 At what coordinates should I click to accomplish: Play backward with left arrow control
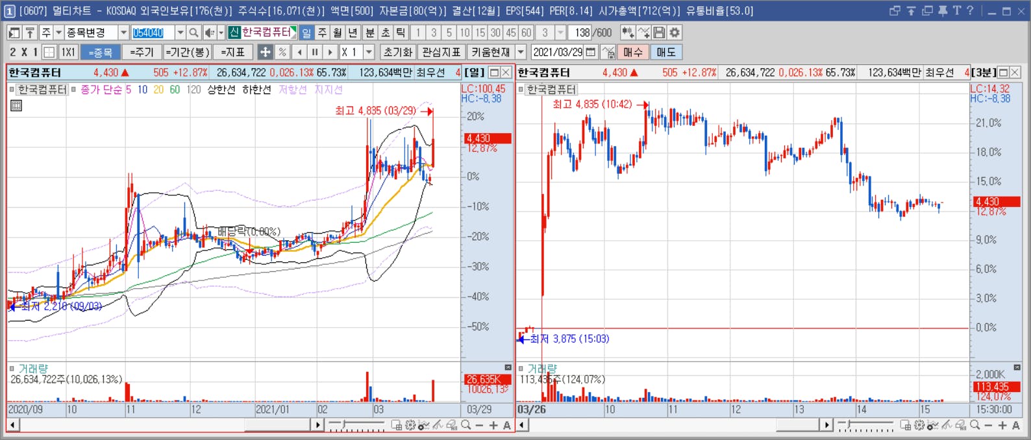click(x=299, y=52)
